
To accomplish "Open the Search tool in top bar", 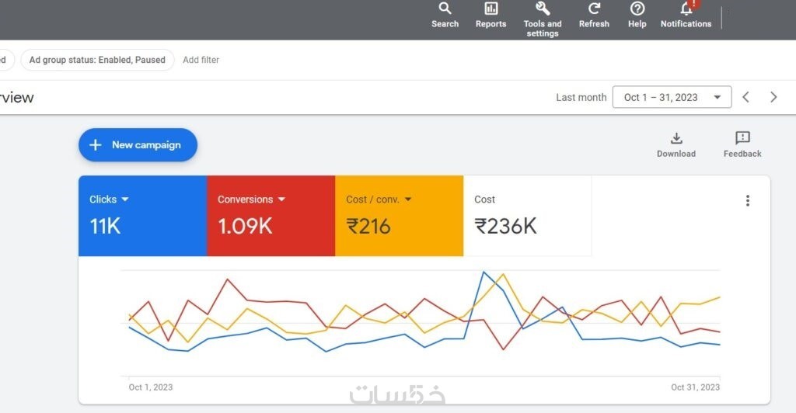I will (x=445, y=16).
